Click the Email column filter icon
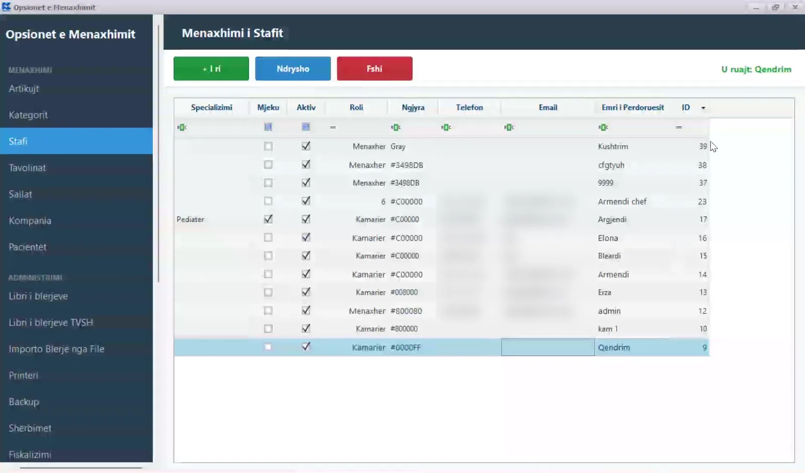This screenshot has width=805, height=473. click(x=509, y=127)
